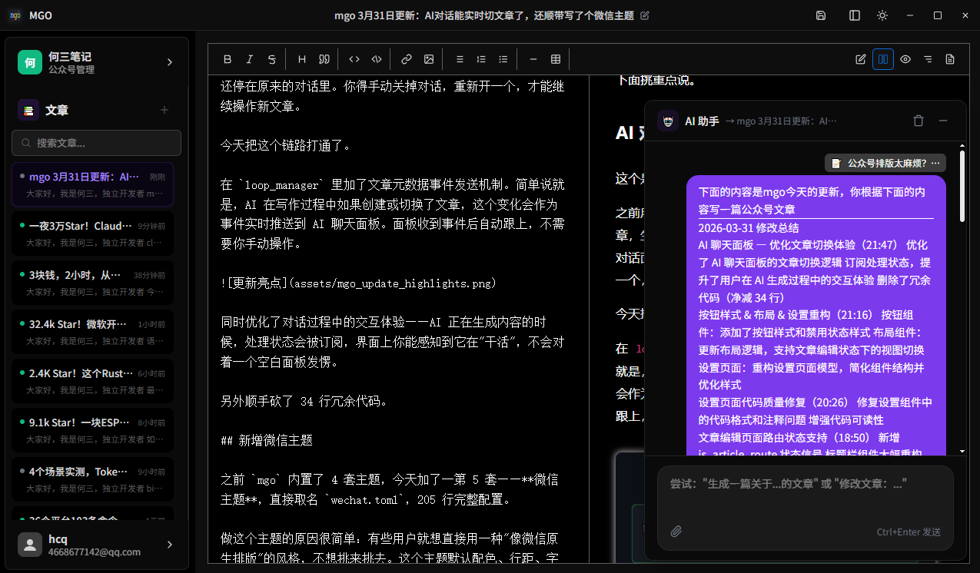Collapse the AI 助手 chat panel
The width and height of the screenshot is (980, 573).
[x=943, y=121]
